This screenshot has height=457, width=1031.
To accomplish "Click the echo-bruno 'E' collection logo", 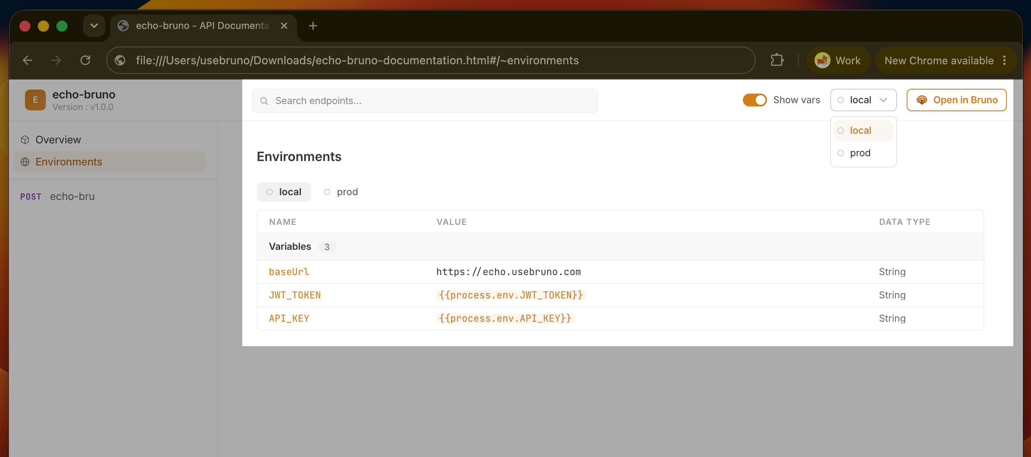I will click(x=35, y=100).
